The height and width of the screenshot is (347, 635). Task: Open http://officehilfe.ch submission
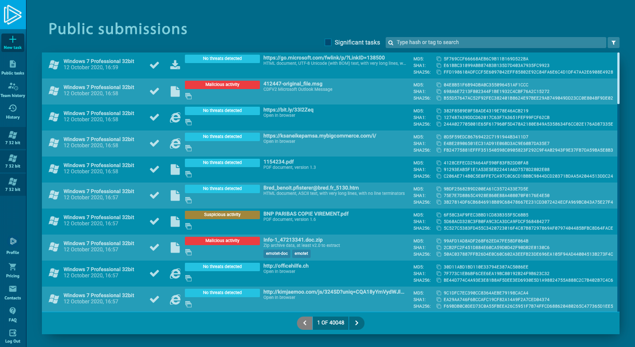tap(286, 266)
